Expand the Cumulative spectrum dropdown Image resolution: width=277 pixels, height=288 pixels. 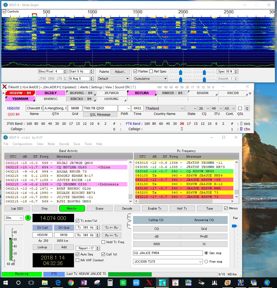coord(150,79)
